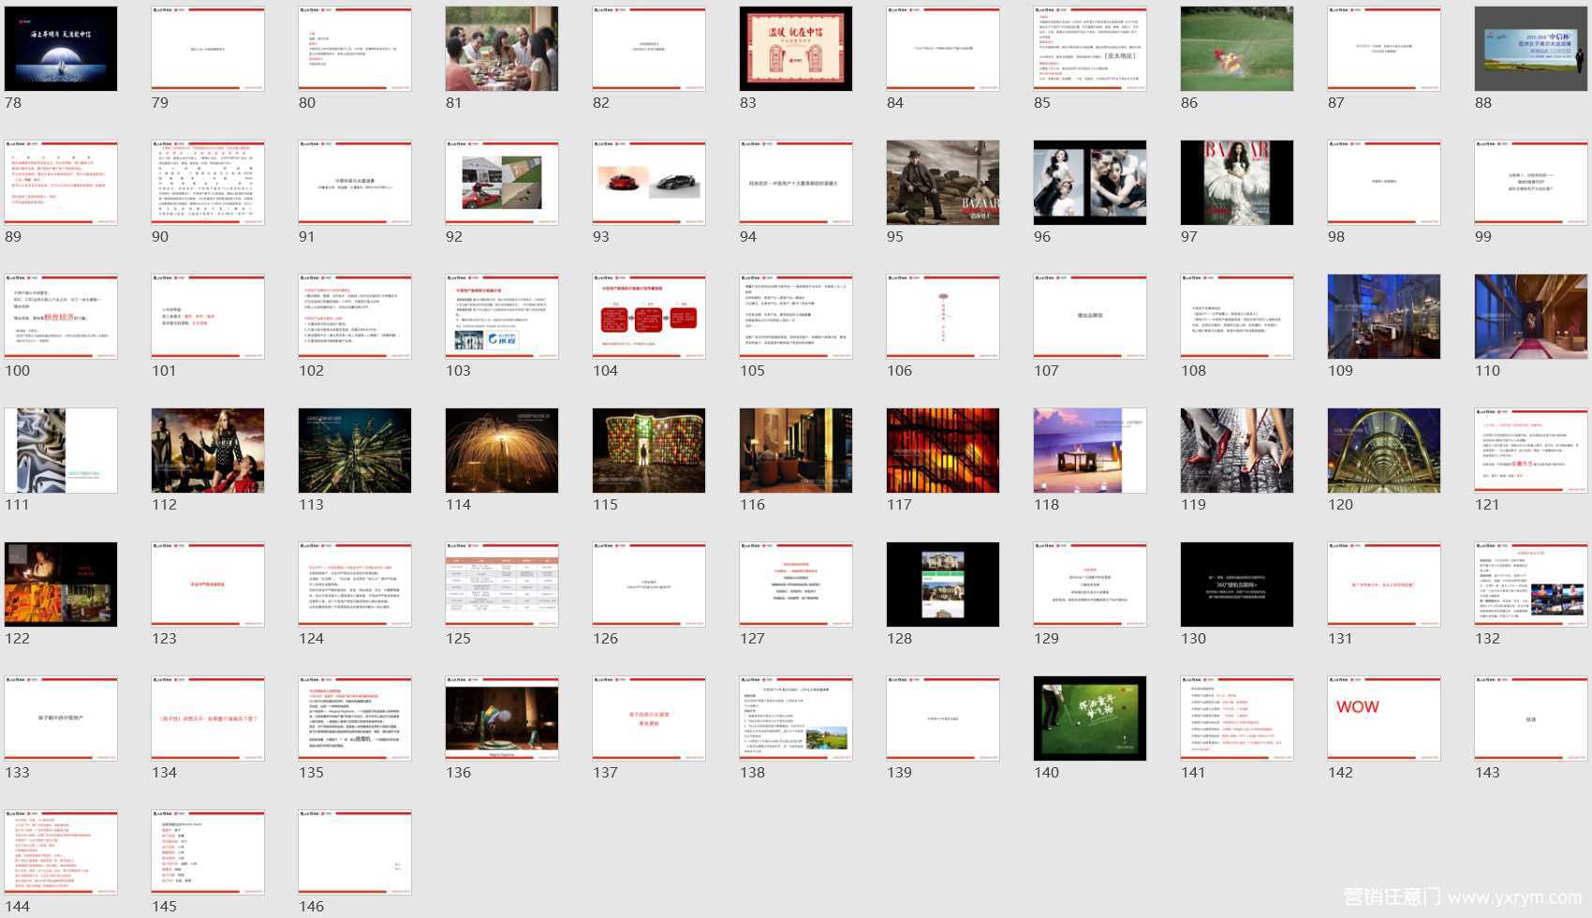Select slide 78 with the moon image
This screenshot has width=1592, height=918.
pyautogui.click(x=61, y=49)
